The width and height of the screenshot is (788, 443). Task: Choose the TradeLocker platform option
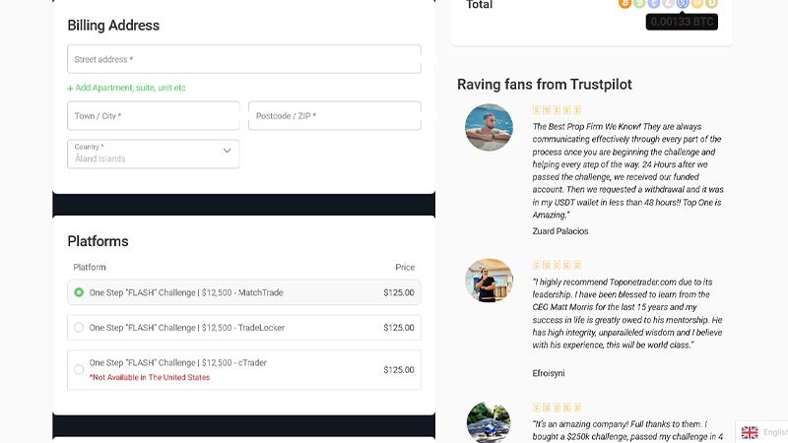tap(79, 328)
